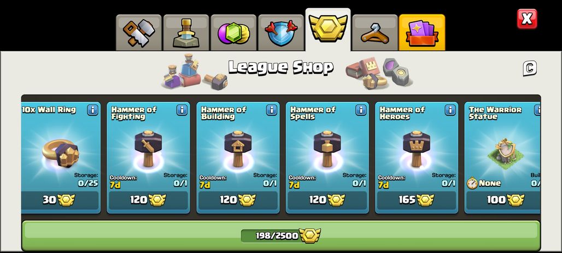Click the 198/2500 league medals progress bar
The width and height of the screenshot is (562, 253).
click(x=280, y=236)
